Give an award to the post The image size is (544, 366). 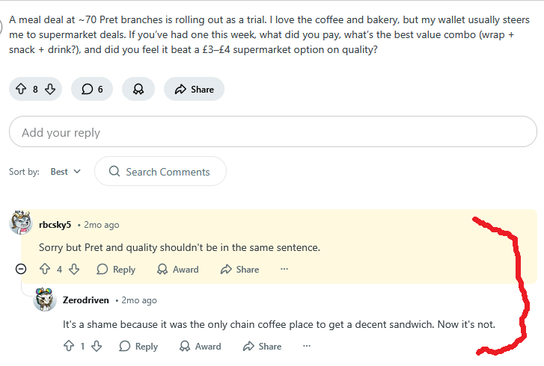pos(138,90)
